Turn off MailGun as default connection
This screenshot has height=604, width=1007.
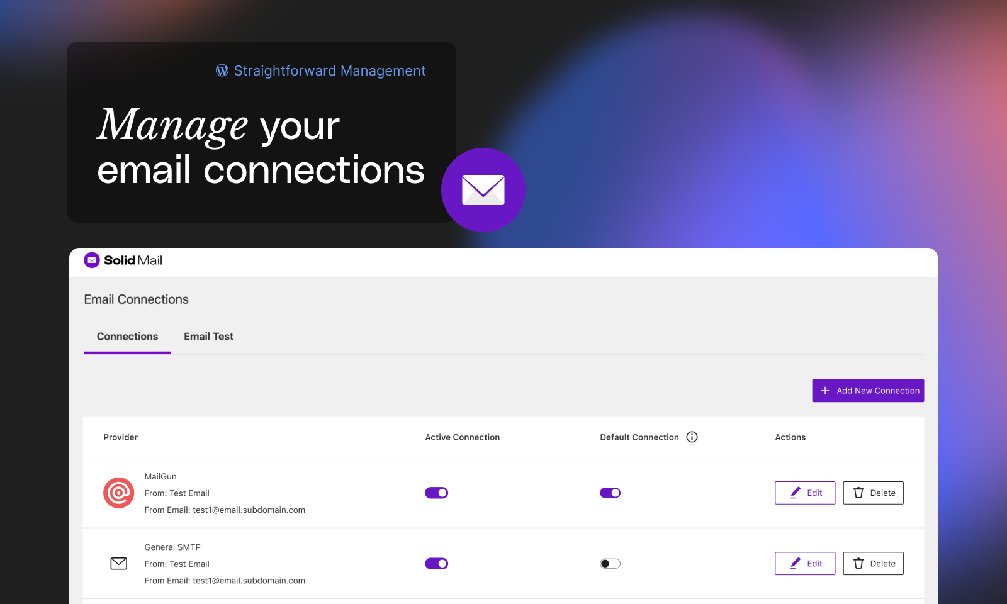[x=610, y=493]
